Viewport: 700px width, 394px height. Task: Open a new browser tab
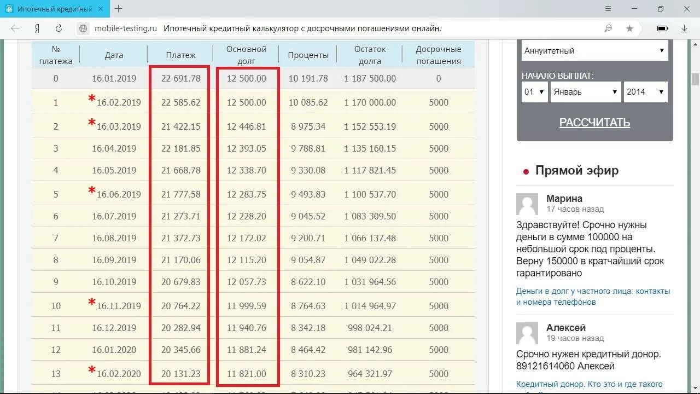point(118,9)
